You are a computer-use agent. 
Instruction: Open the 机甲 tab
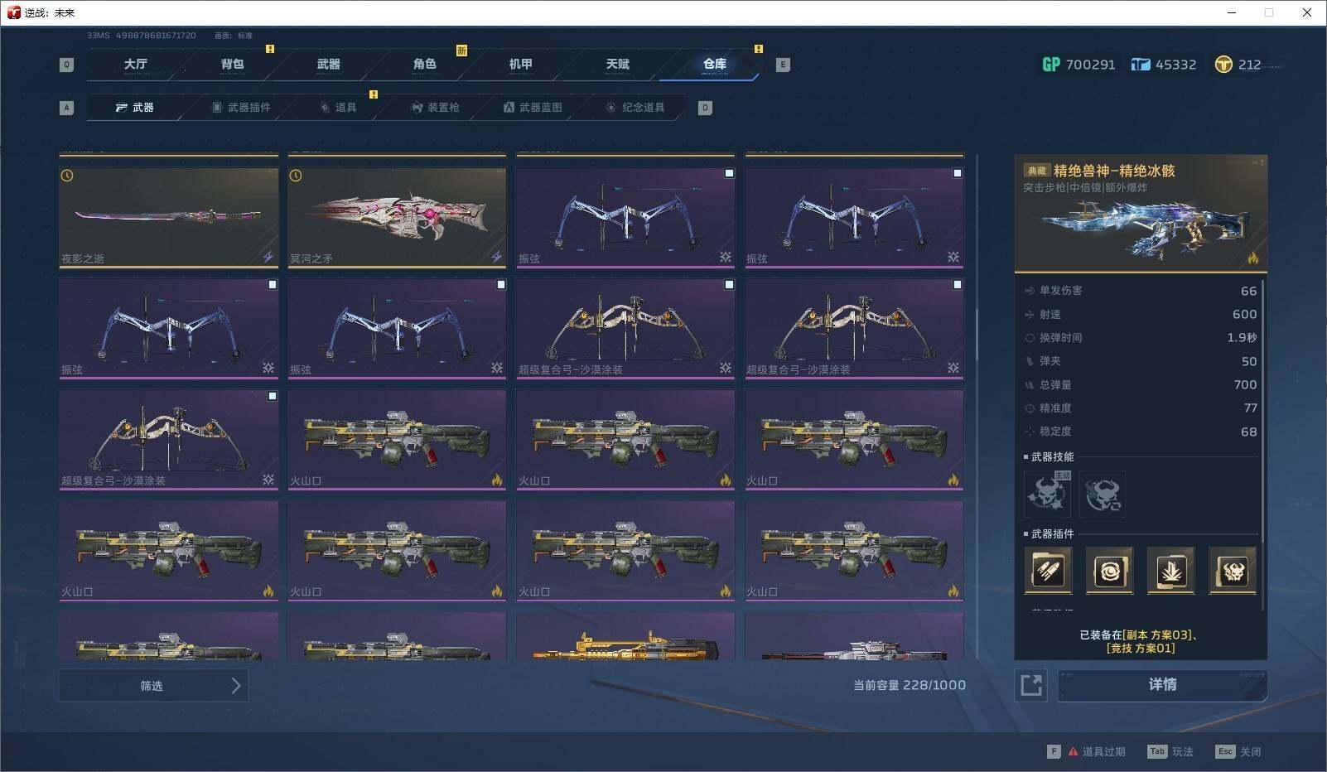click(x=520, y=64)
